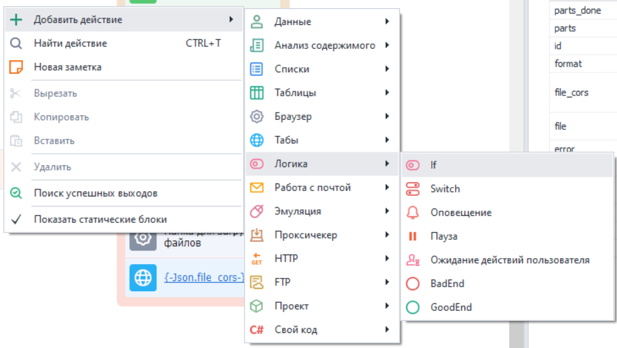Select the Switch logic action icon

[x=412, y=189]
